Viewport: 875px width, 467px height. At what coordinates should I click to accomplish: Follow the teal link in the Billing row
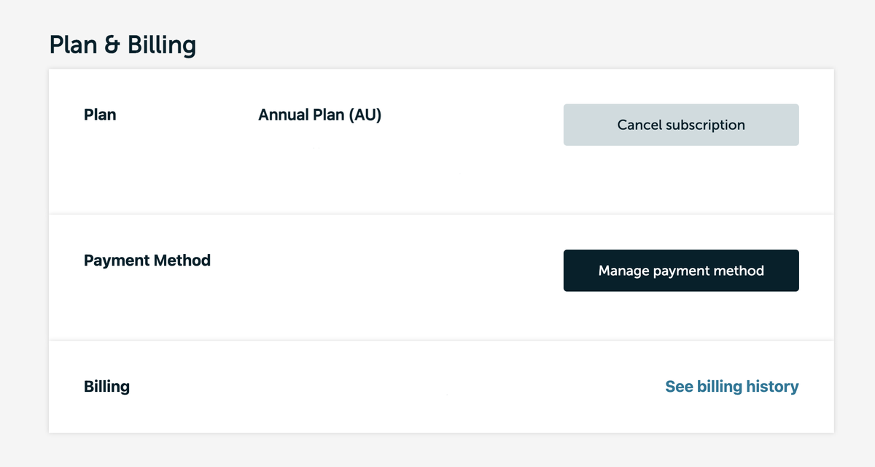click(731, 387)
